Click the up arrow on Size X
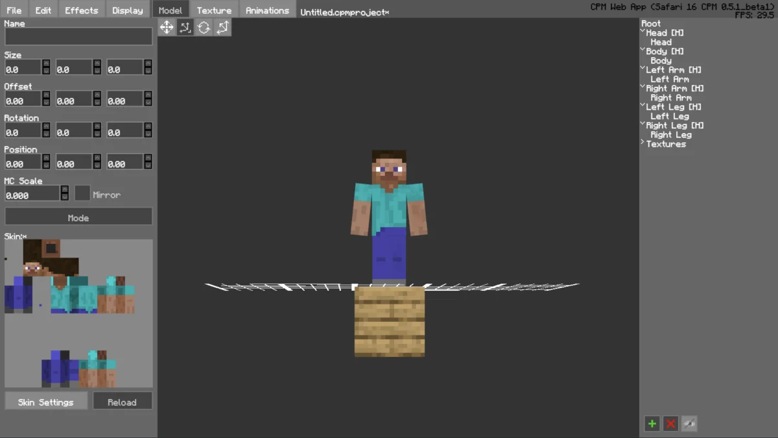Viewport: 778px width, 438px height. pyautogui.click(x=46, y=64)
